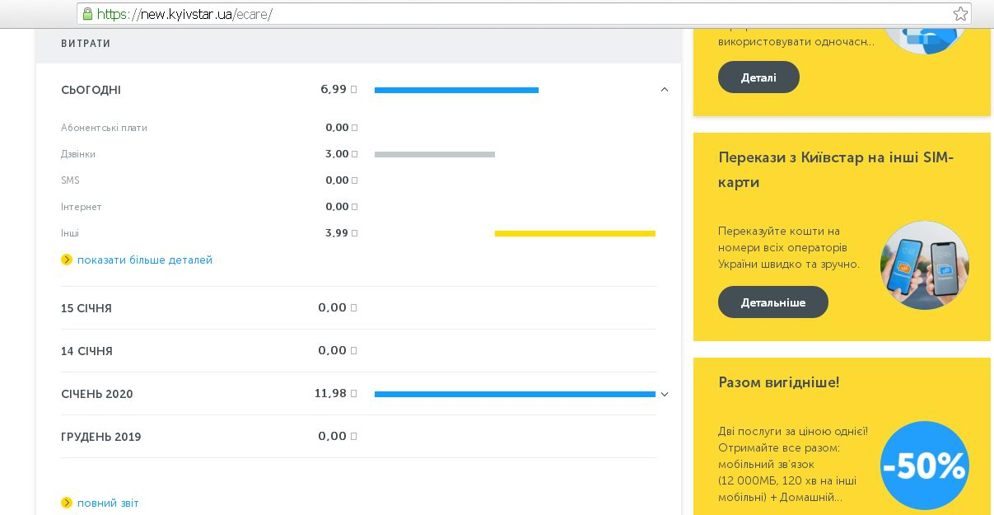Click the blue -50% discount badge
The width and height of the screenshot is (994, 515).
click(x=924, y=466)
